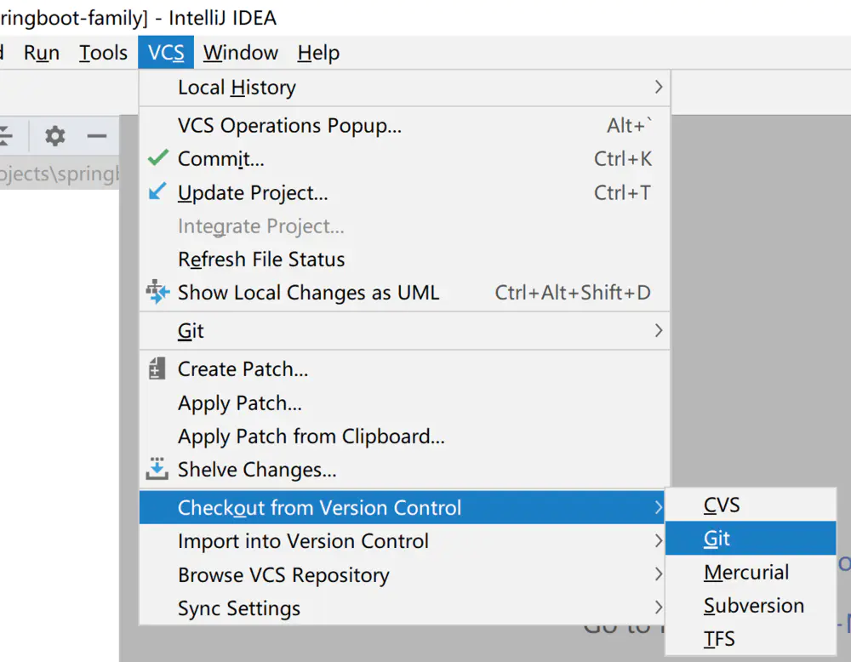This screenshot has width=851, height=662.
Task: Click the Create Patch icon
Action: [157, 369]
